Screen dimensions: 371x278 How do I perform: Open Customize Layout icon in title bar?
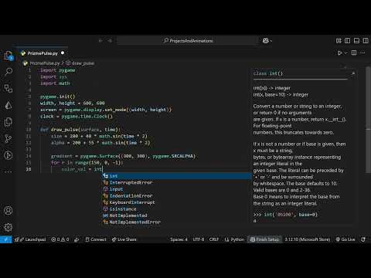coord(339,41)
